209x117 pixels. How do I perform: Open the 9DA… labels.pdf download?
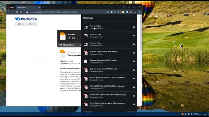(x=109, y=96)
